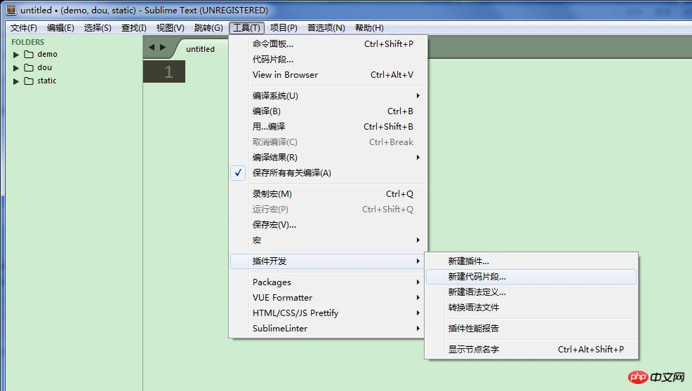This screenshot has width=692, height=391.
Task: Choose 新建代码片段... in submenu
Action: coord(531,276)
